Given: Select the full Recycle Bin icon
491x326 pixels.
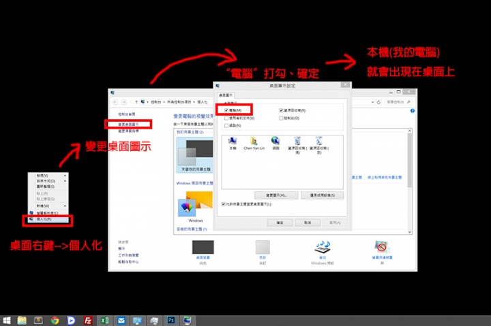Looking at the screenshot, I should pos(297,146).
